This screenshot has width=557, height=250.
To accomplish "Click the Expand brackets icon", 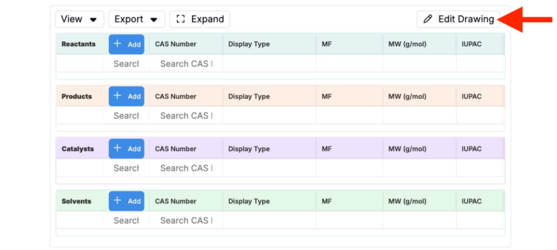I will (x=181, y=19).
